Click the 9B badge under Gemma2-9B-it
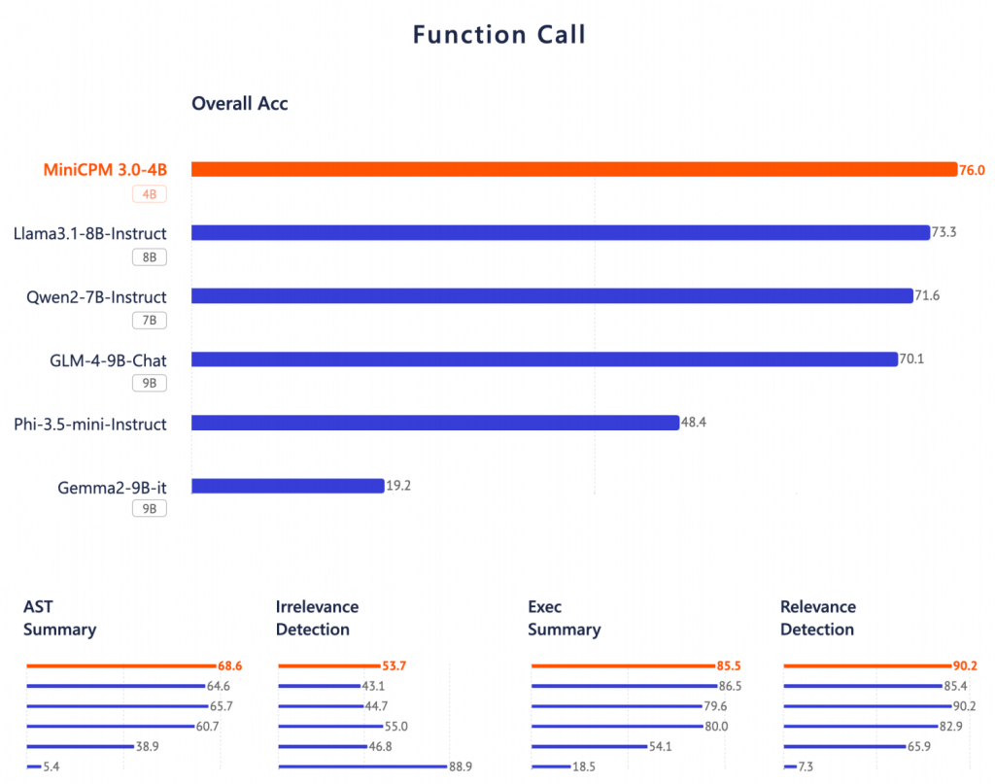 click(x=150, y=508)
